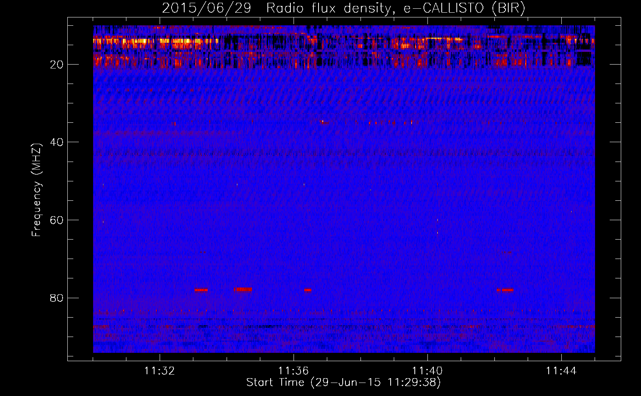Click the 'Frequency (MHZ)' axis label
Viewport: 641px width, 396px height.
click(x=36, y=190)
